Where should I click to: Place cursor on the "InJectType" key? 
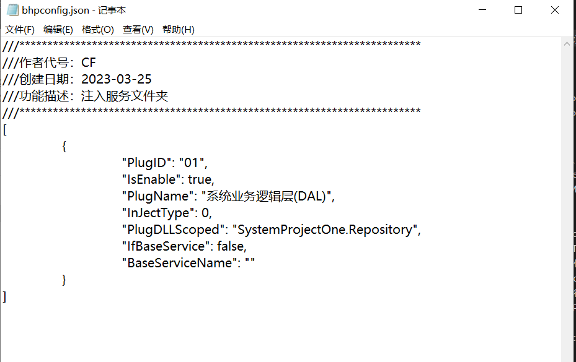157,213
